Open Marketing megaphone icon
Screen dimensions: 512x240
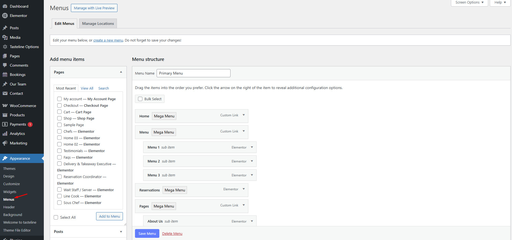pyautogui.click(x=5, y=143)
